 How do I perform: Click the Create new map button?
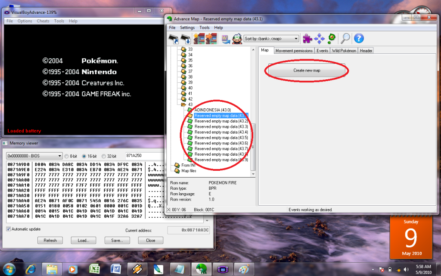(307, 70)
